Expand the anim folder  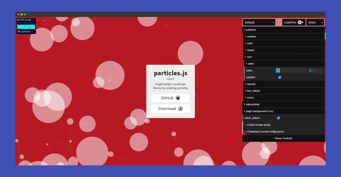[284, 63]
